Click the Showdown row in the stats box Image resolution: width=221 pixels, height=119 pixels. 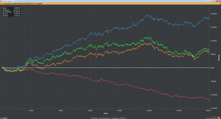11,10
